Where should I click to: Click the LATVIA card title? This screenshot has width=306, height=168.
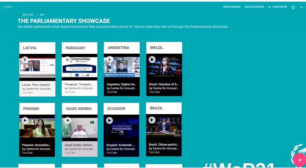30,48
